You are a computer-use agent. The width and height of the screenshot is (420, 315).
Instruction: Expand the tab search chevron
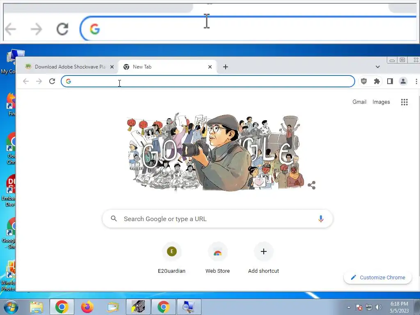click(x=378, y=67)
